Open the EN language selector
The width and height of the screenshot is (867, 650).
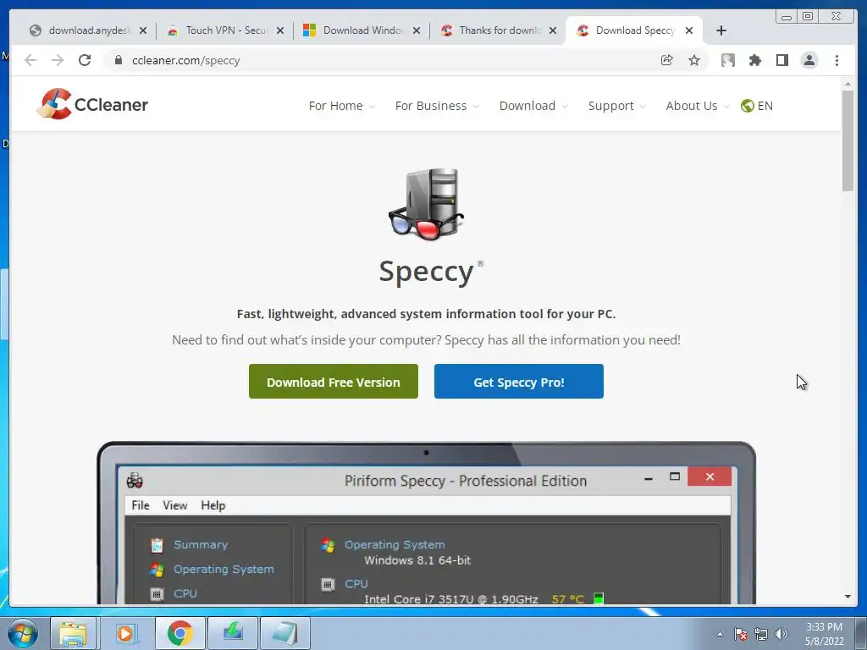point(757,106)
